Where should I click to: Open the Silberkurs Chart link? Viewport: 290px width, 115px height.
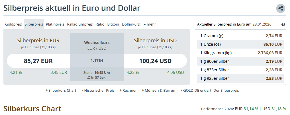pyautogui.click(x=62, y=91)
